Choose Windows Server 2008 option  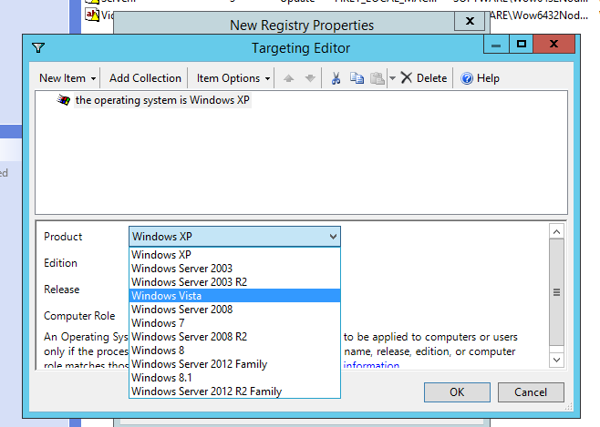(234, 310)
